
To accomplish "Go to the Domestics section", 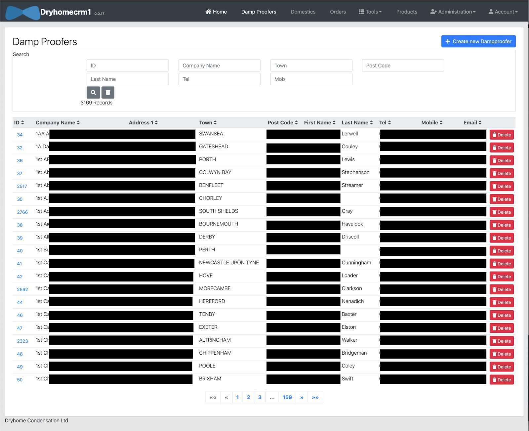I will click(303, 12).
